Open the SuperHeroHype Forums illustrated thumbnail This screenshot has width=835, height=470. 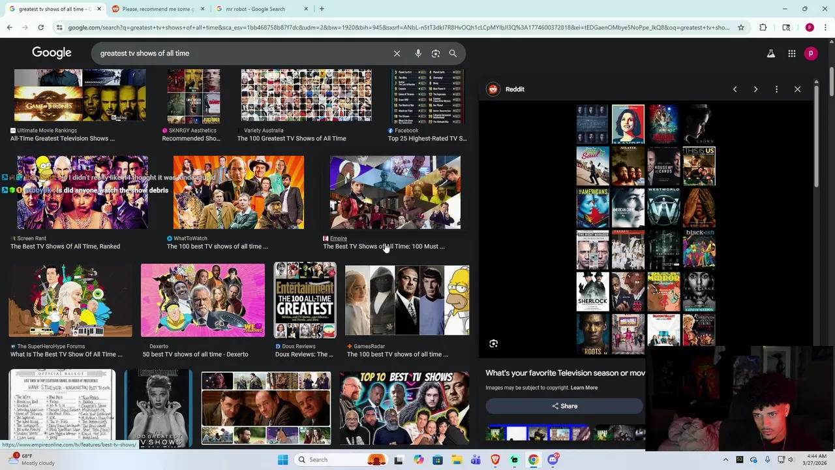[x=70, y=300]
